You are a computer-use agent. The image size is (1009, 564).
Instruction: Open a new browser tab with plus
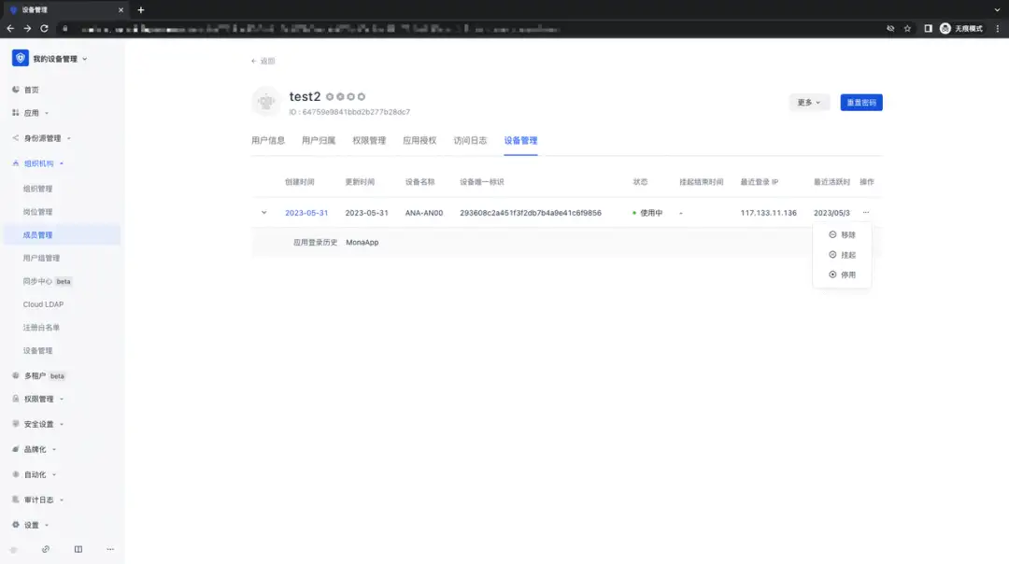141,9
